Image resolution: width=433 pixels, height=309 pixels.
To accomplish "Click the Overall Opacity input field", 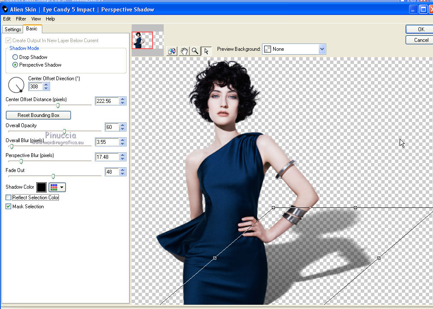I will (112, 127).
